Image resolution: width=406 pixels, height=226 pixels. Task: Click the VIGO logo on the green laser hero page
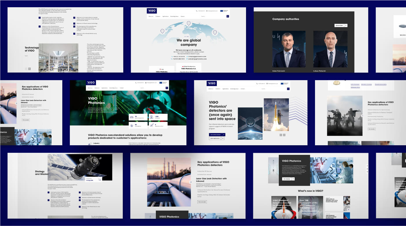[91, 83]
